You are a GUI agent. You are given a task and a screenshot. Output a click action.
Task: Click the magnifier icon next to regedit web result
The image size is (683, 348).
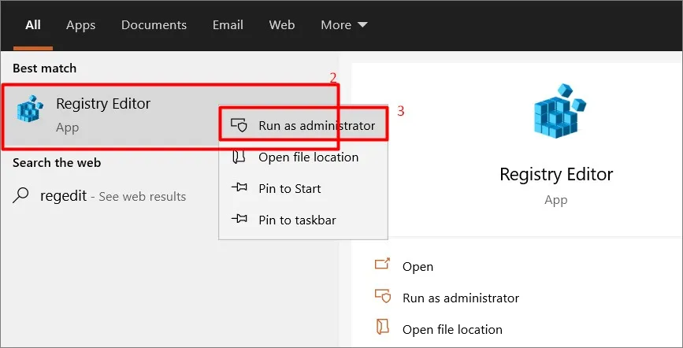coord(20,195)
